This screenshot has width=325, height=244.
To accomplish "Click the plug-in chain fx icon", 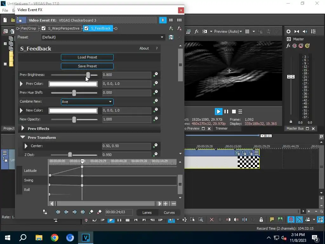I will pos(171,28).
